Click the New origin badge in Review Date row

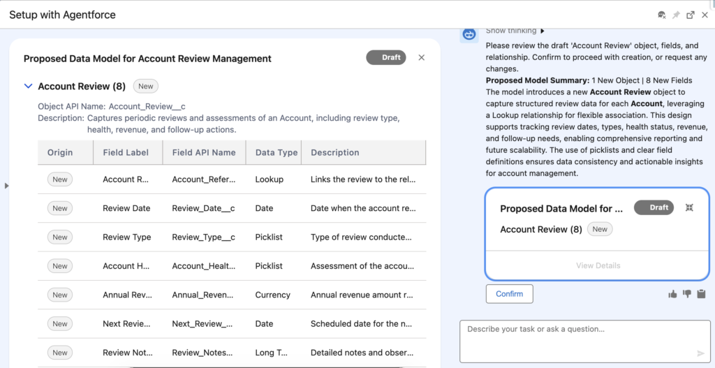coord(60,208)
